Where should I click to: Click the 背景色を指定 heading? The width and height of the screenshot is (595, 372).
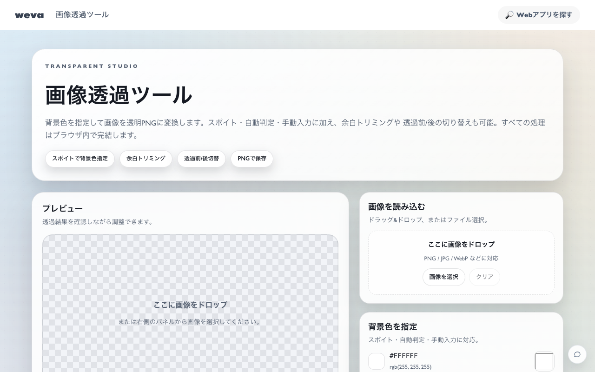click(393, 326)
